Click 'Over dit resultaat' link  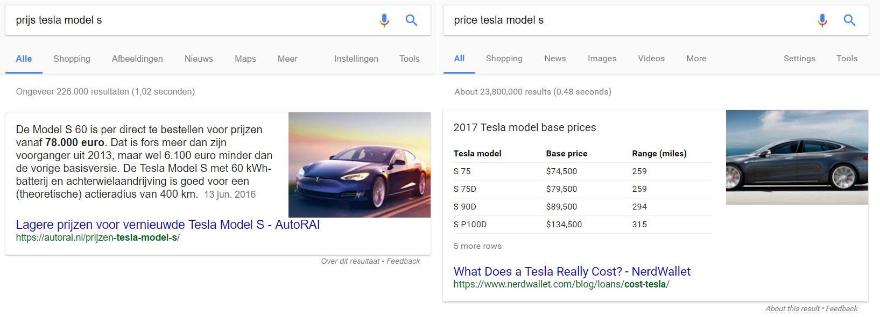pyautogui.click(x=350, y=262)
